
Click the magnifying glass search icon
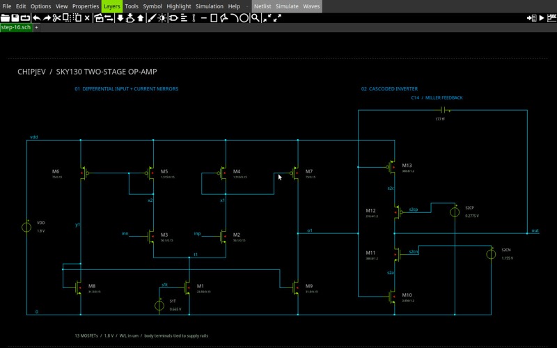255,18
